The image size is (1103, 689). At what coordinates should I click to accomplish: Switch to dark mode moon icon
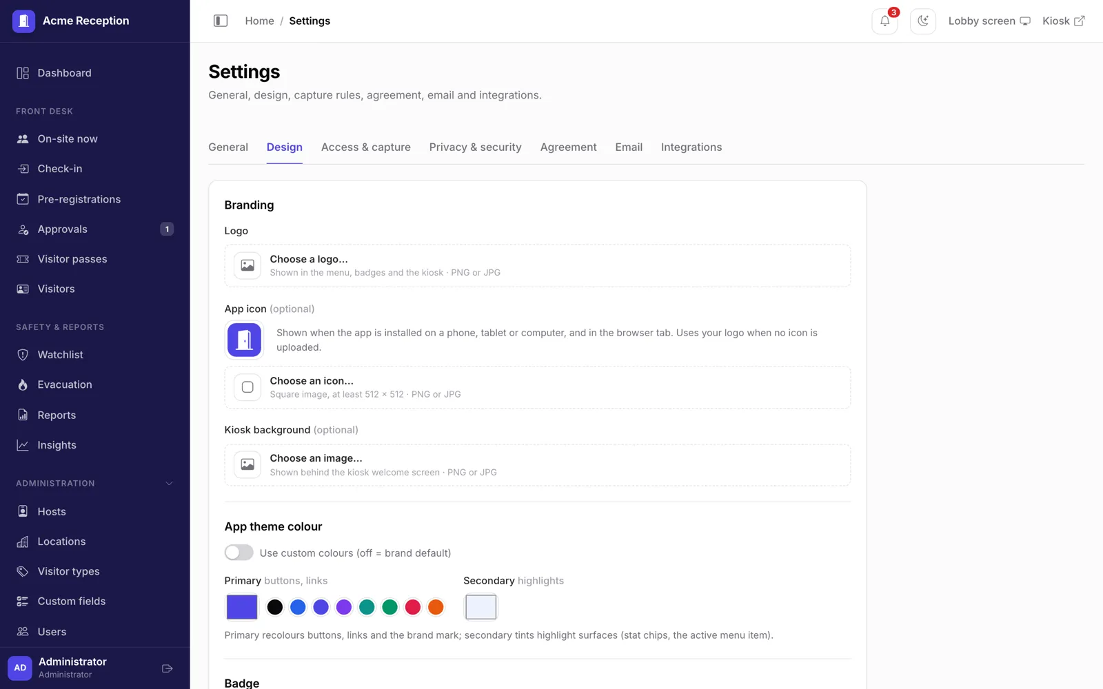(x=923, y=21)
